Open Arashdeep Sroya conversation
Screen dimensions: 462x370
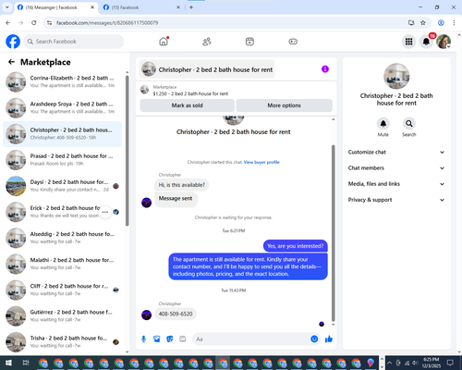(x=62, y=107)
